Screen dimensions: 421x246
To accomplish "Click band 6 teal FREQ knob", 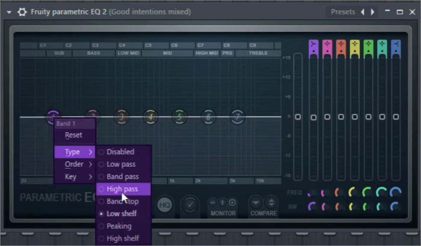I will pos(381,193).
